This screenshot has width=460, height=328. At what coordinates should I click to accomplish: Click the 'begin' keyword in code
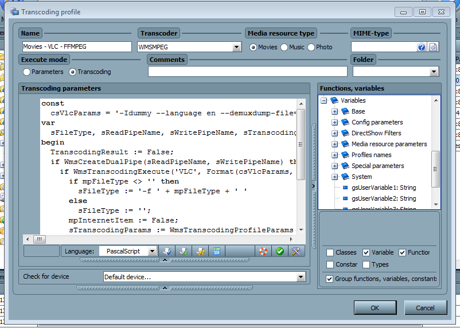tap(53, 143)
